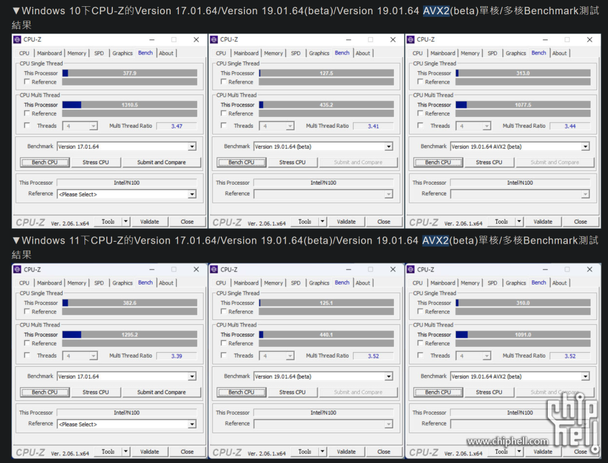Click Multi Thread Ratio field showing 3.47
The width and height of the screenshot is (608, 463).
[x=177, y=126]
